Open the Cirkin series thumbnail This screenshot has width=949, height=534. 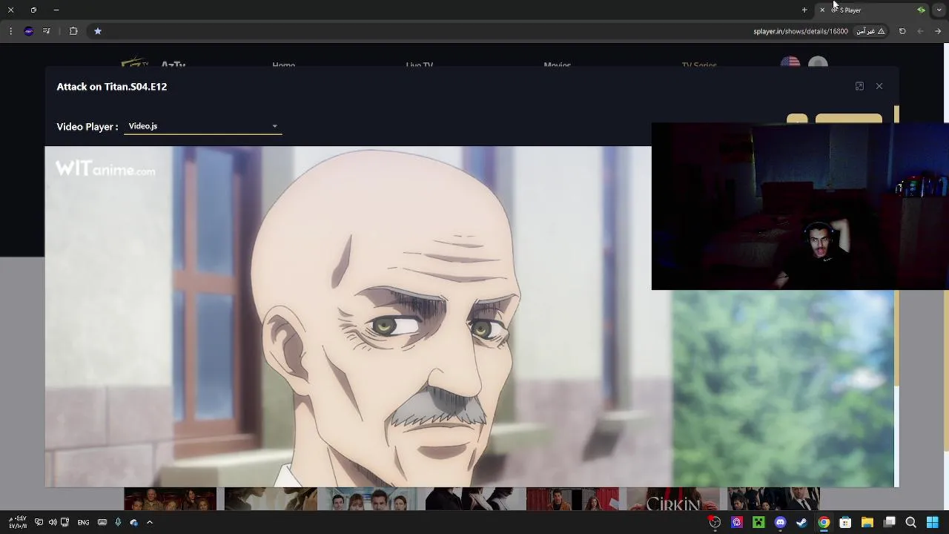(x=672, y=499)
